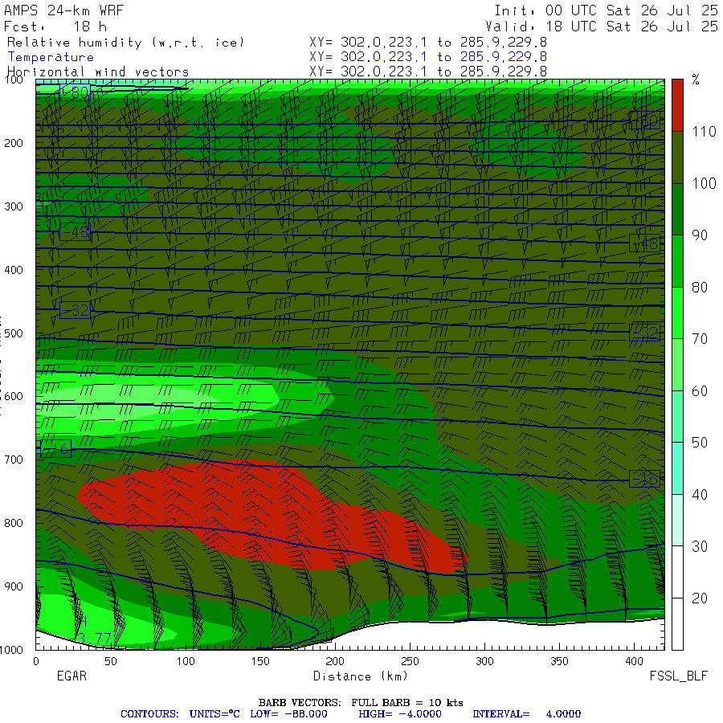Image resolution: width=723 pixels, height=723 pixels.
Task: Click the '200' pressure axis label
Action: click(14, 143)
